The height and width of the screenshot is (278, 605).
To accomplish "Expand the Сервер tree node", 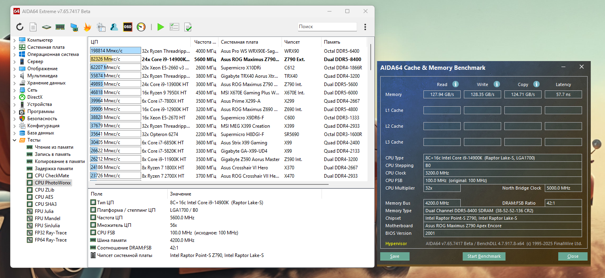I will pos(15,61).
